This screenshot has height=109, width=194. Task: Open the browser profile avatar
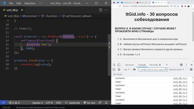[x=189, y=6]
